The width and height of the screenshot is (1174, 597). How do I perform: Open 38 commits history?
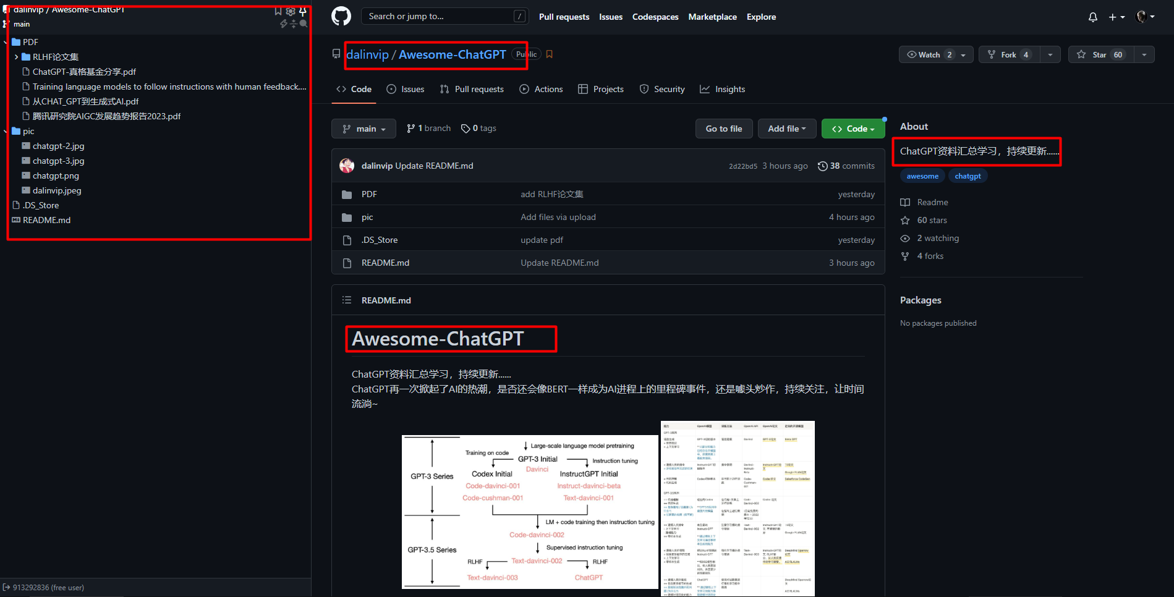(x=846, y=166)
